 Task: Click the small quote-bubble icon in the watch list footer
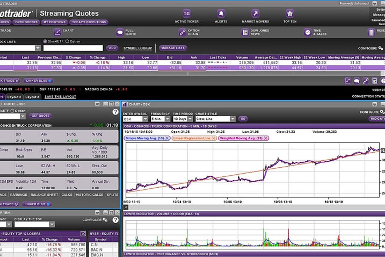[356, 81]
